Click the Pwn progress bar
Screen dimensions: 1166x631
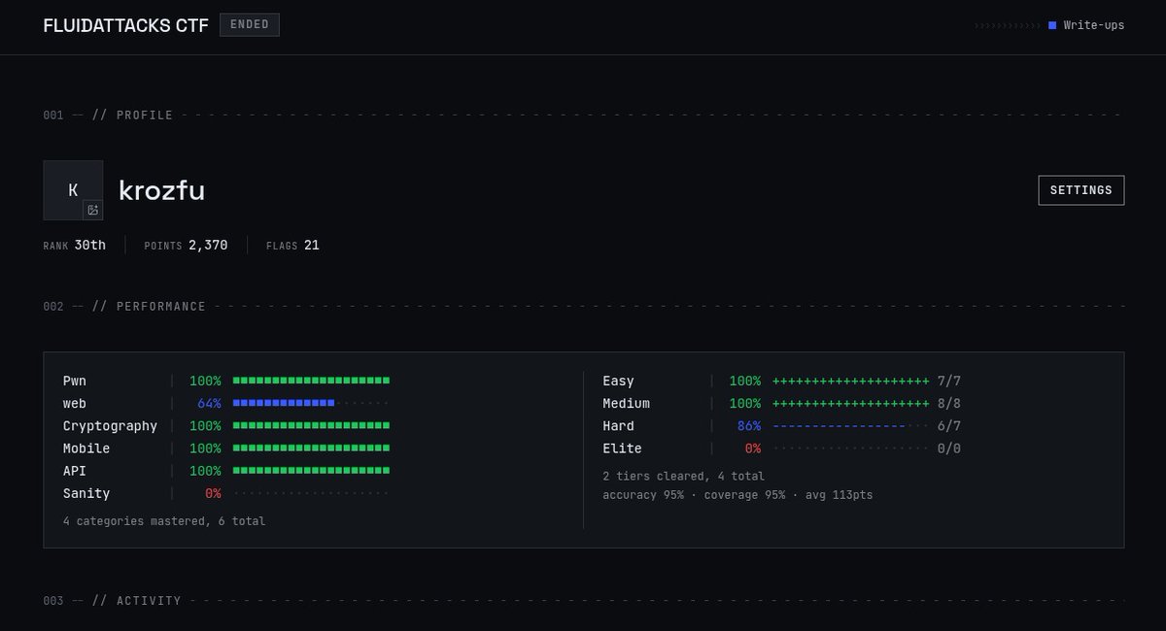point(311,381)
